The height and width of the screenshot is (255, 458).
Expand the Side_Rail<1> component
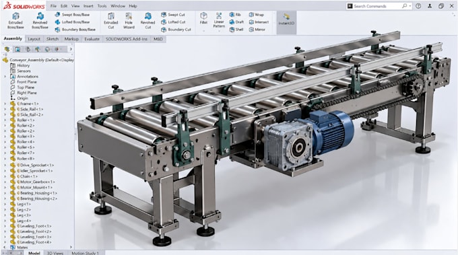[x=5, y=109]
